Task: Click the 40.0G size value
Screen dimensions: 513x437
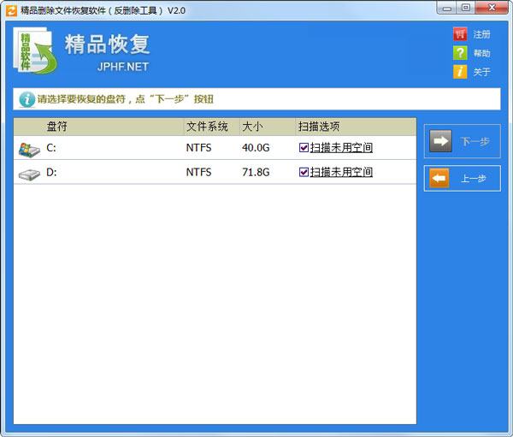Action: coord(256,148)
